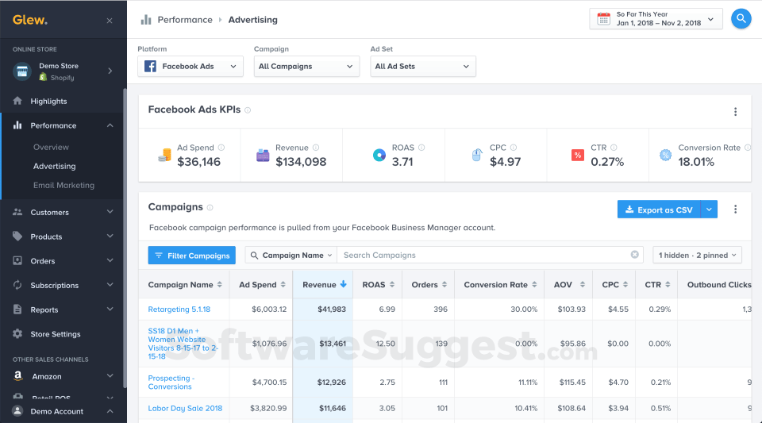Select Email Marketing in sidebar
This screenshot has height=423, width=762.
click(63, 186)
